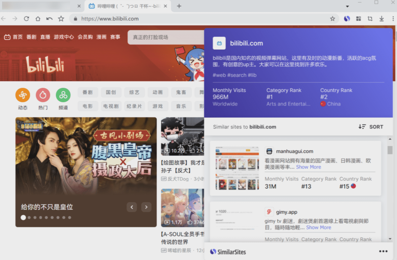Click the browser forward arrow
Image resolution: width=397 pixels, height=260 pixels.
tap(15, 19)
